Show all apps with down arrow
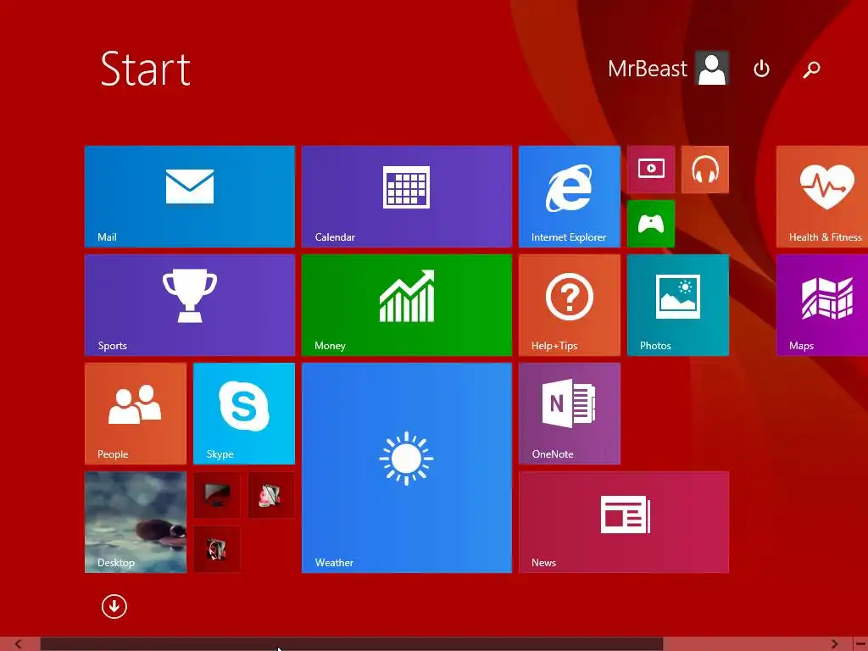Screen dimensions: 868x651 pyautogui.click(x=114, y=607)
